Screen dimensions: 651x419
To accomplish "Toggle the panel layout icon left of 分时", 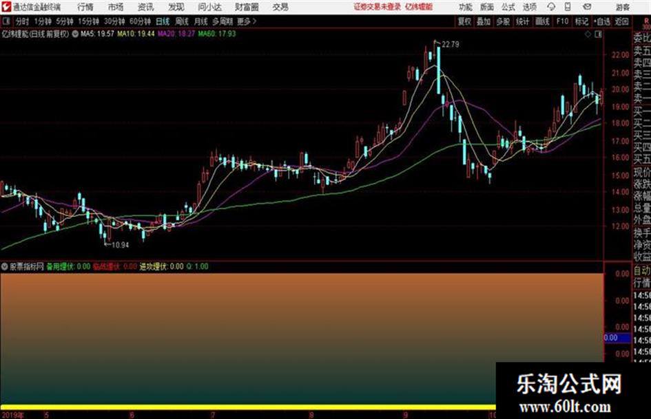I will coord(6,21).
